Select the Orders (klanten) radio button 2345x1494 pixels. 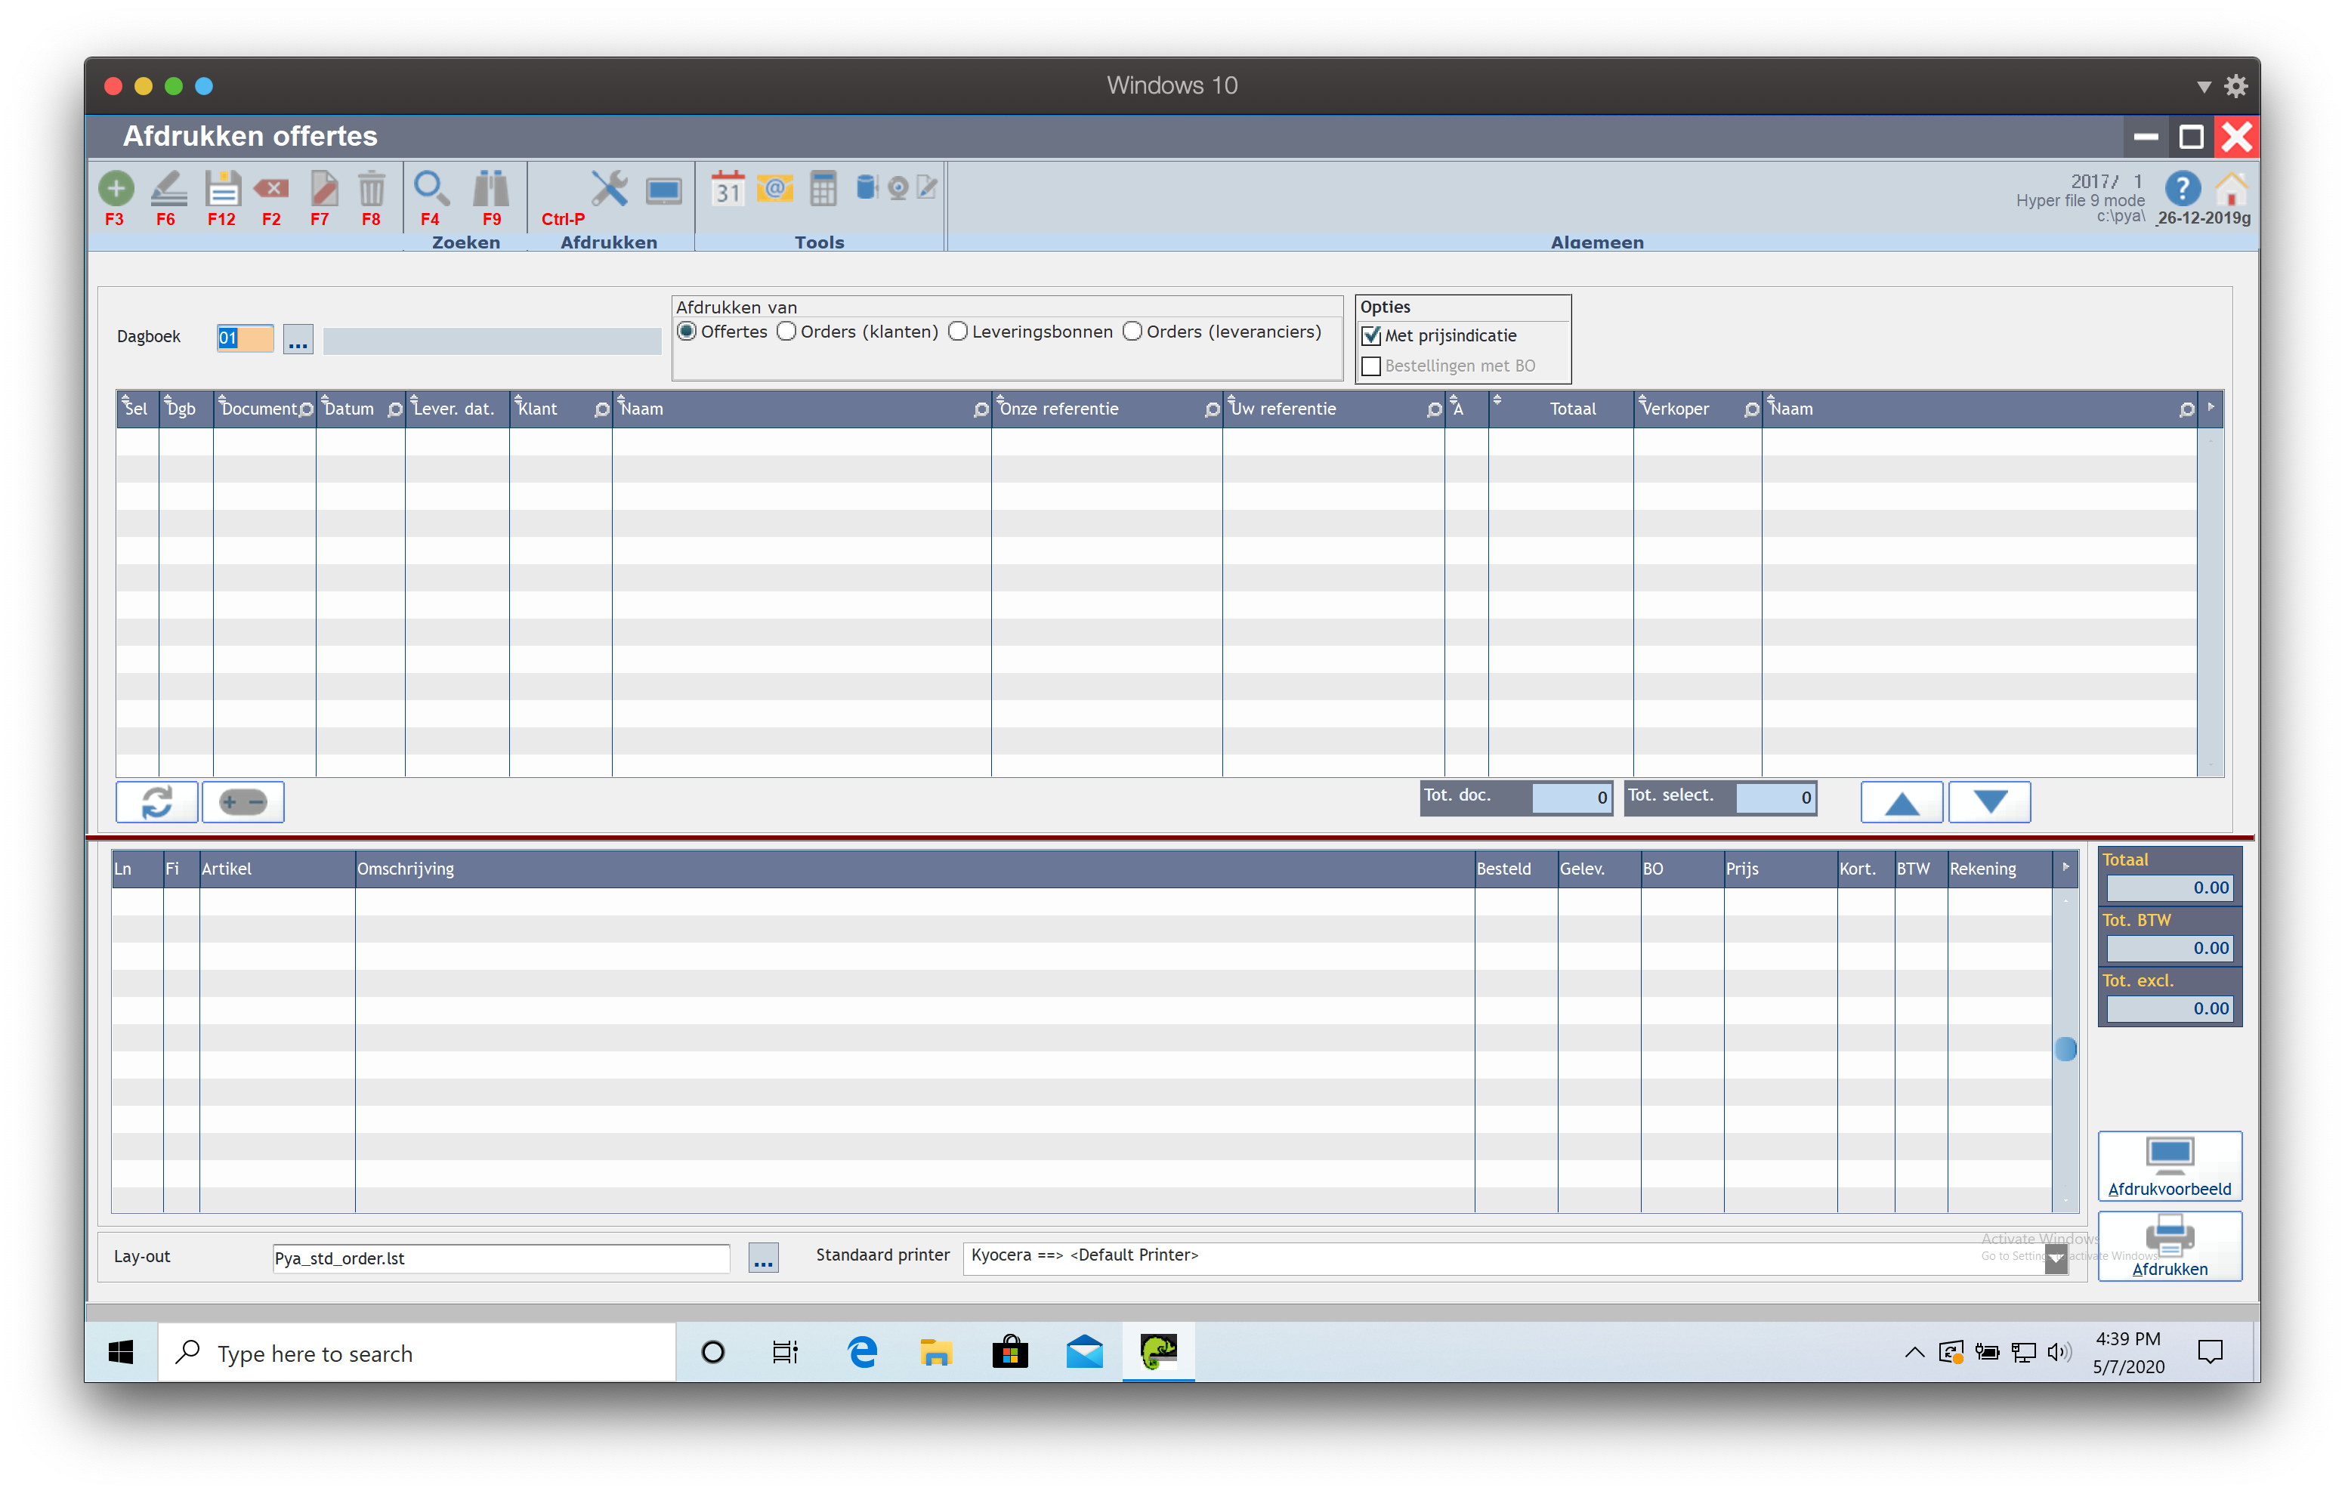pos(787,332)
